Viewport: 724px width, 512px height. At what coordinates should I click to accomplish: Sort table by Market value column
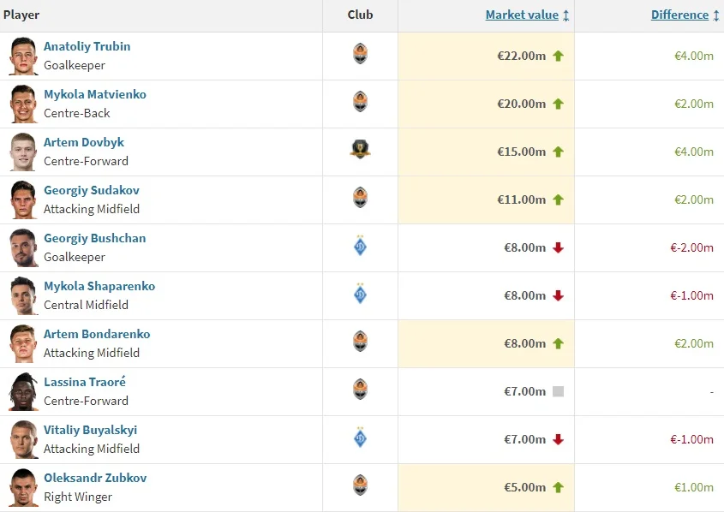(x=521, y=15)
